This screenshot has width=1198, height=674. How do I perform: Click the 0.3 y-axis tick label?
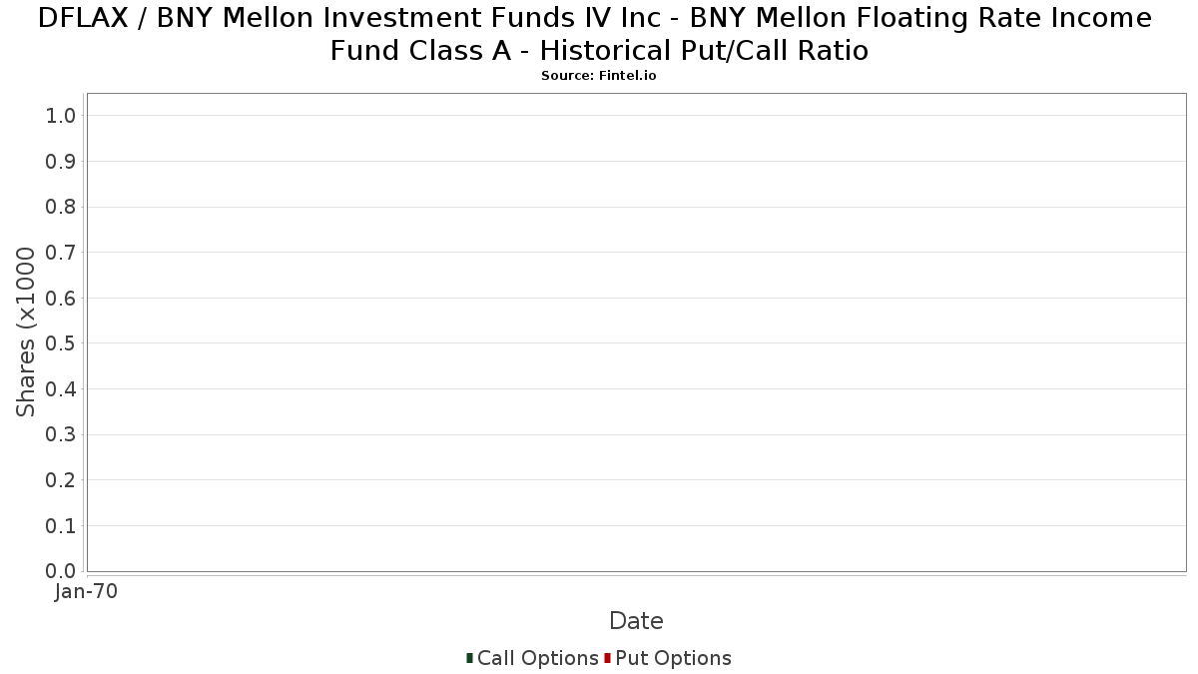pyautogui.click(x=61, y=434)
